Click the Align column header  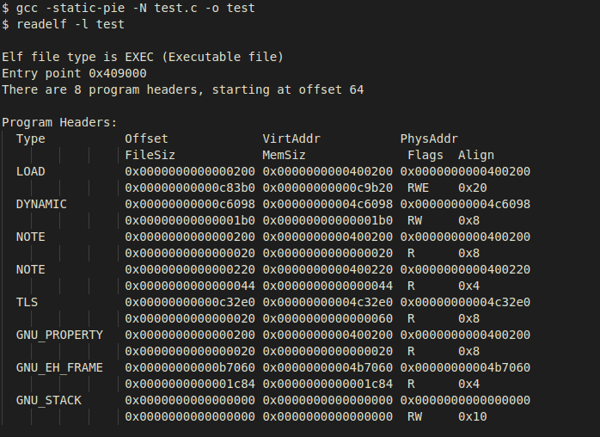[x=476, y=155]
